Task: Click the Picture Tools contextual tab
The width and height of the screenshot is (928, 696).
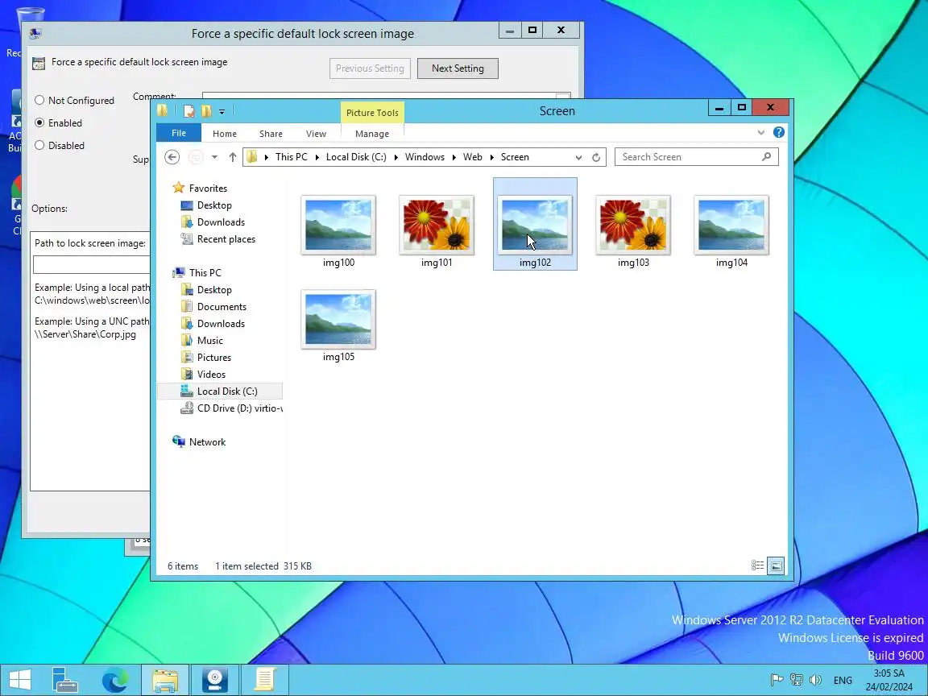Action: (x=372, y=113)
